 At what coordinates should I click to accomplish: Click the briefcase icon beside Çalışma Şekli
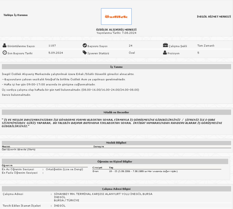165,46
